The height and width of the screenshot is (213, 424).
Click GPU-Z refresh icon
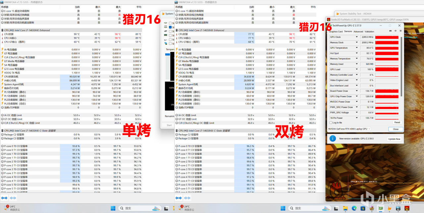click(x=395, y=31)
